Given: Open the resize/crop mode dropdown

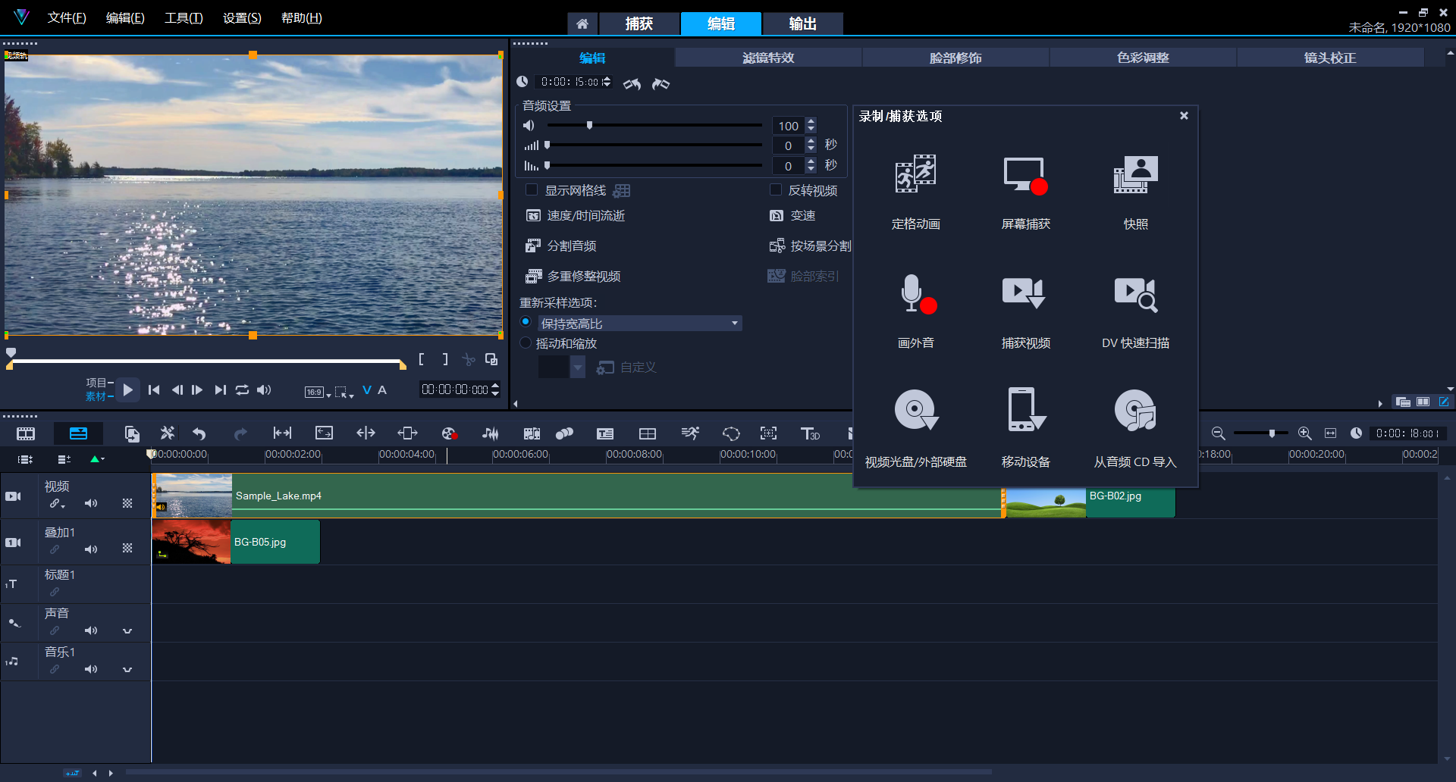Looking at the screenshot, I should pyautogui.click(x=345, y=392).
